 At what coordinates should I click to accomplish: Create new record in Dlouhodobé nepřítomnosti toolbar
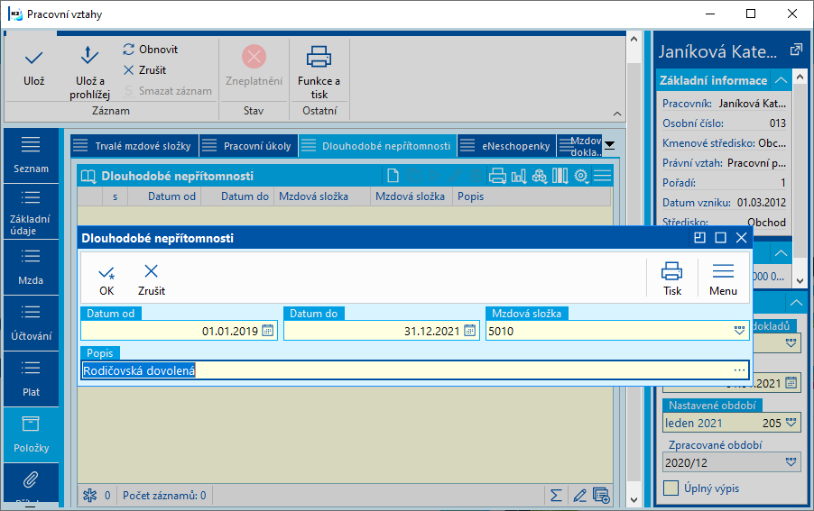[x=393, y=177]
